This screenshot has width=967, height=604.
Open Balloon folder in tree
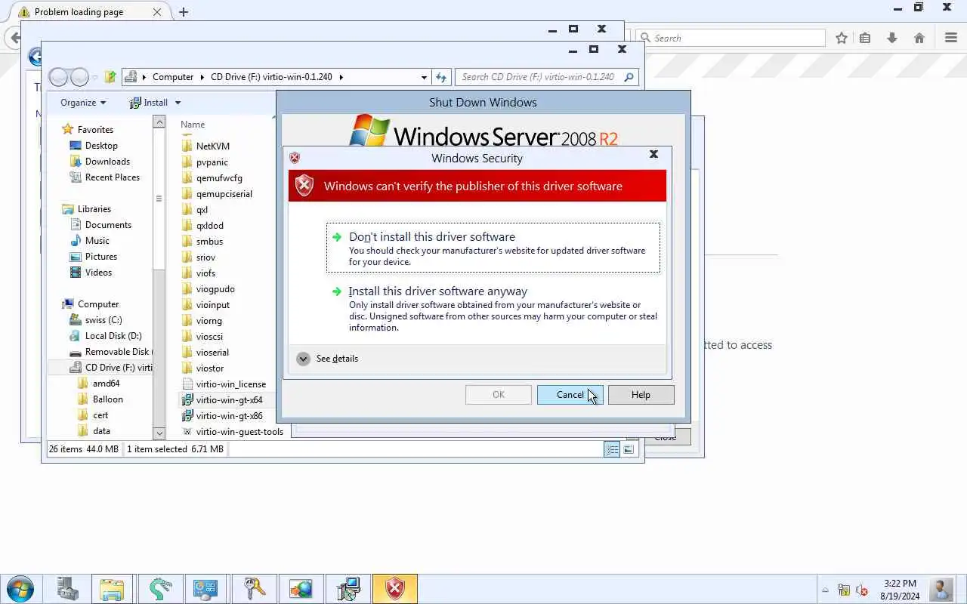(108, 399)
